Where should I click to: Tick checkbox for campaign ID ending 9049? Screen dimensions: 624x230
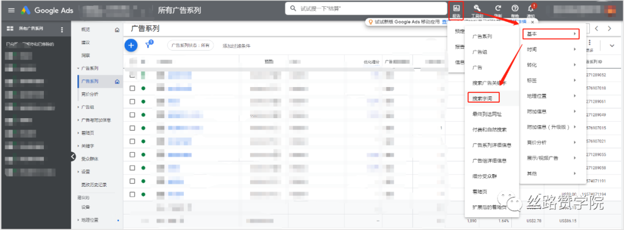(x=132, y=115)
